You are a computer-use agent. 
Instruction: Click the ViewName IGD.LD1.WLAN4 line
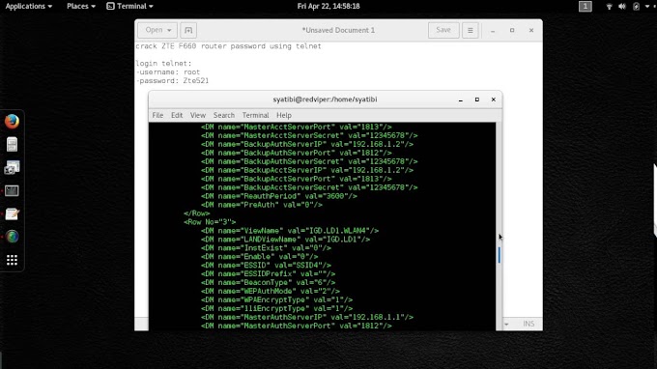coord(290,231)
